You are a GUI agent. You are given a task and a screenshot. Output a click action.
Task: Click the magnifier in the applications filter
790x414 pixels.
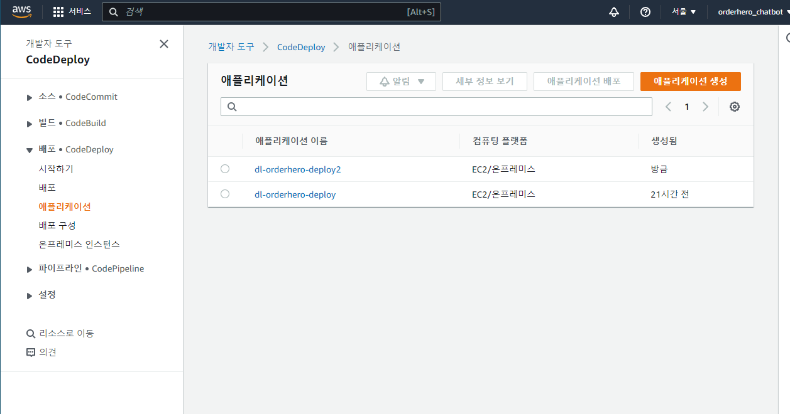pos(232,107)
